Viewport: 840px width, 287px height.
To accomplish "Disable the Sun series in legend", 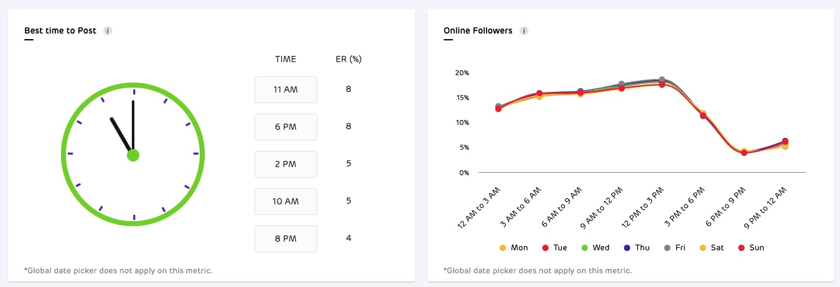I will [x=752, y=248].
